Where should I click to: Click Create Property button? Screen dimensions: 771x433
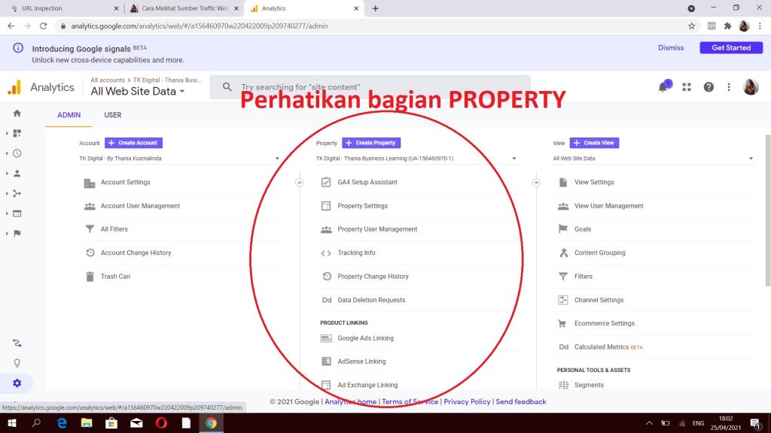coord(371,143)
